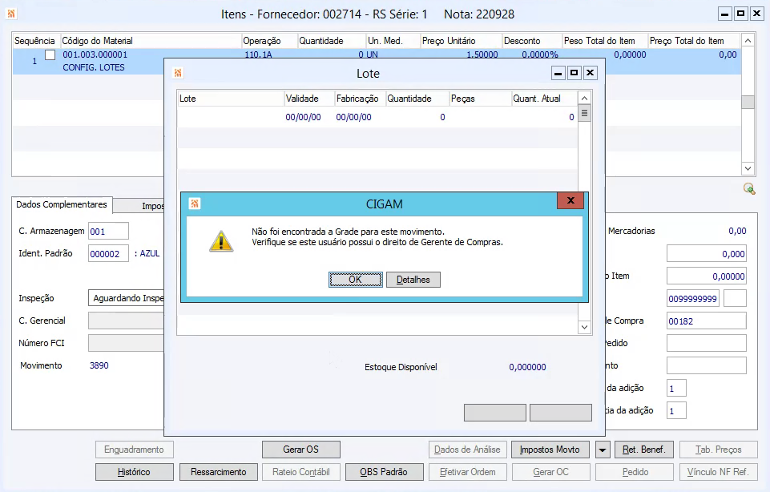
Task: Open Tab. Preços
Action: (719, 450)
